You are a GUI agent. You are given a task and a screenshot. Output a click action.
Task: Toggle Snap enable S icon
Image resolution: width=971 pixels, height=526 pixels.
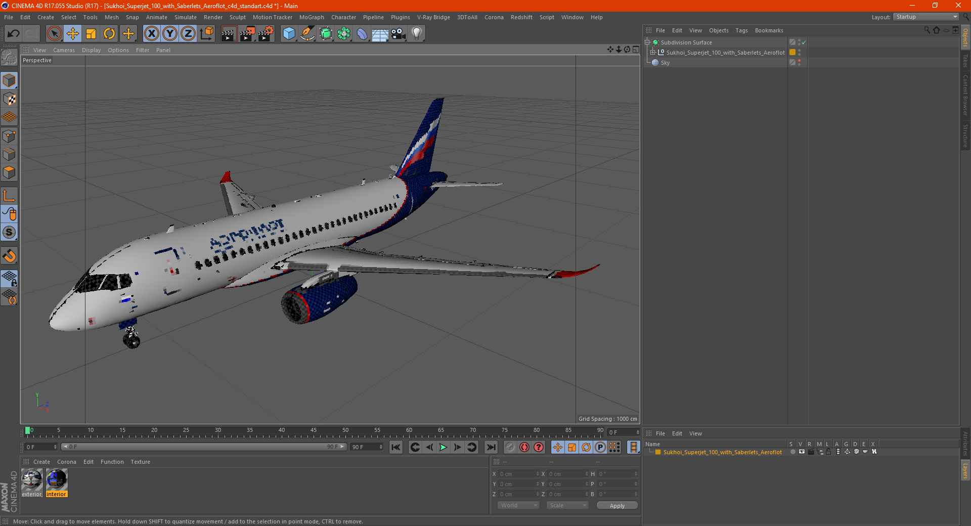coord(9,232)
